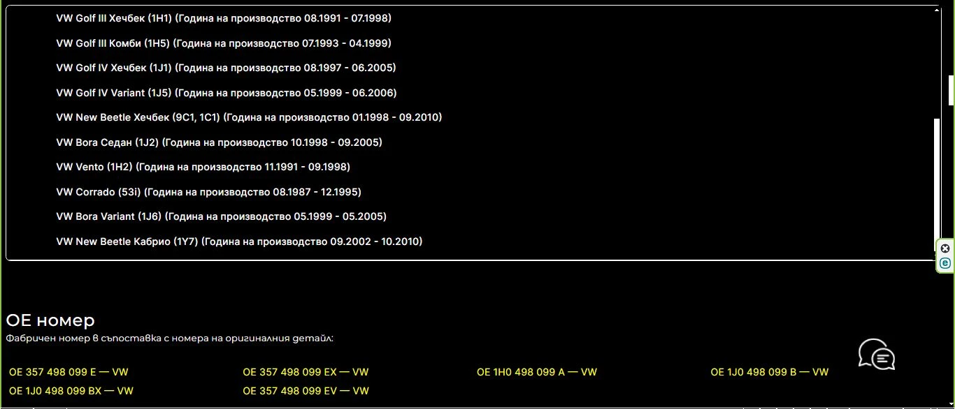The height and width of the screenshot is (409, 955).
Task: Click the green 'e' side widget icon
Action: tap(945, 263)
